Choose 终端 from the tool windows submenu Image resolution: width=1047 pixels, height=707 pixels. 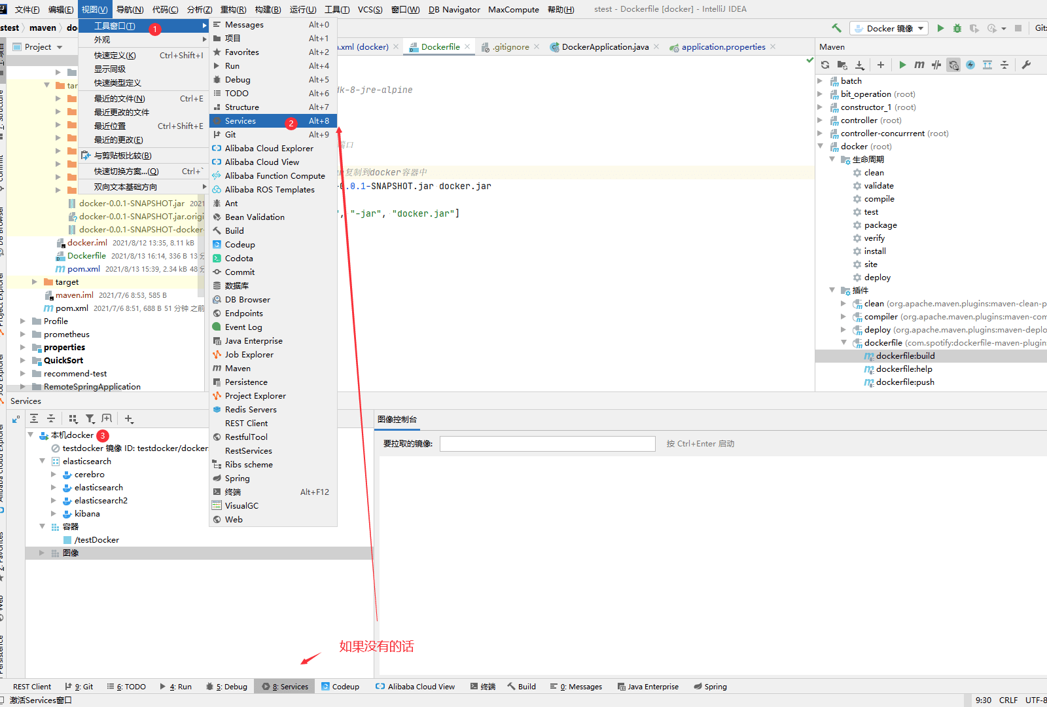tap(274, 492)
